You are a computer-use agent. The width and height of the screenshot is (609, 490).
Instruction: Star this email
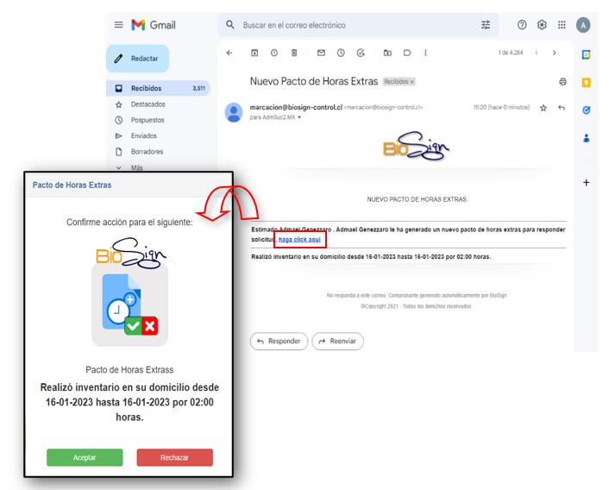[x=543, y=108]
